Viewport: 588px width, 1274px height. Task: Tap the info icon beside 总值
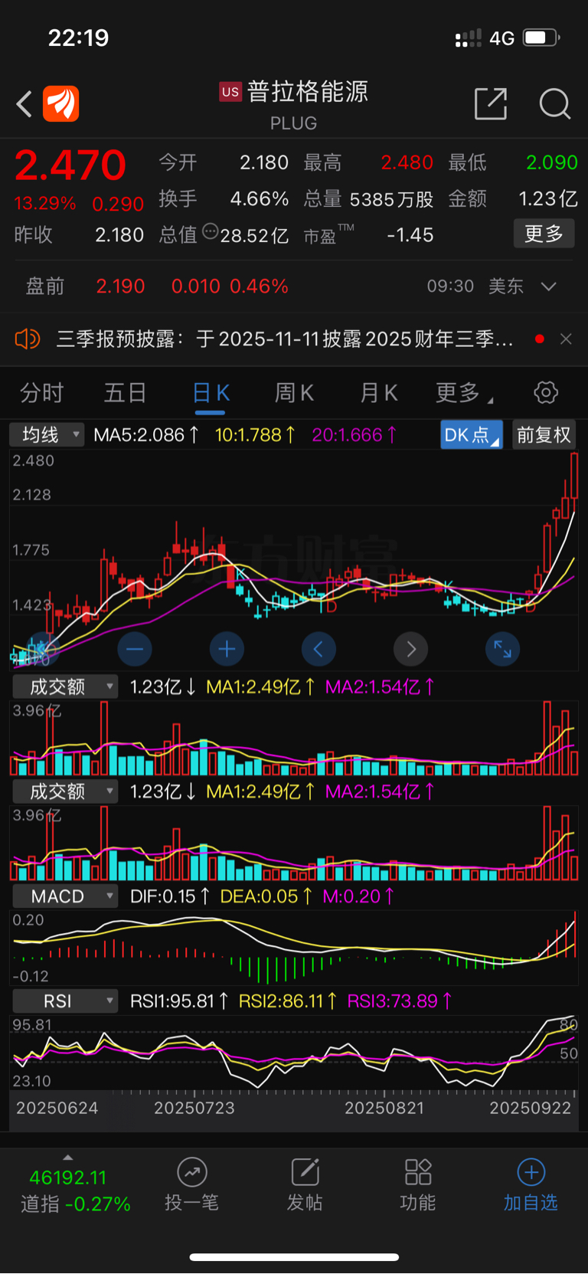point(211,232)
